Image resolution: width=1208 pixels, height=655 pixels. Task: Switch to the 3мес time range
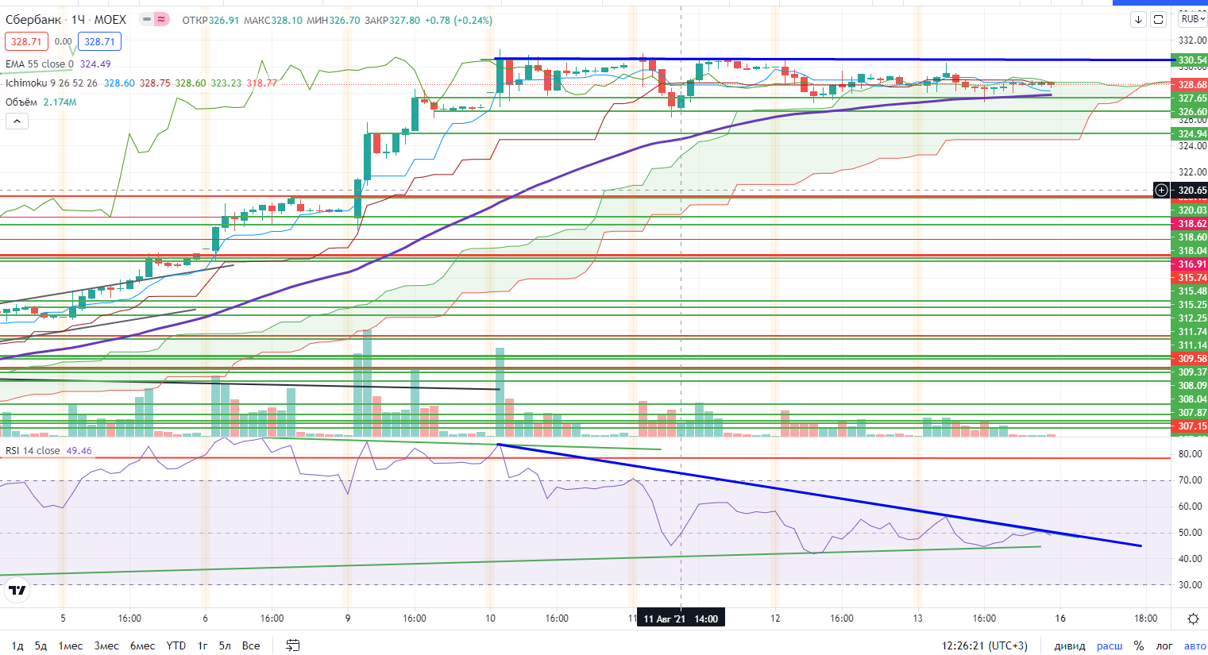(x=106, y=645)
